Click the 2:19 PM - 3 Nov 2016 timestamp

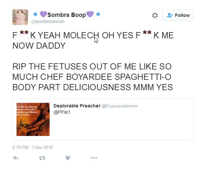[33, 148]
